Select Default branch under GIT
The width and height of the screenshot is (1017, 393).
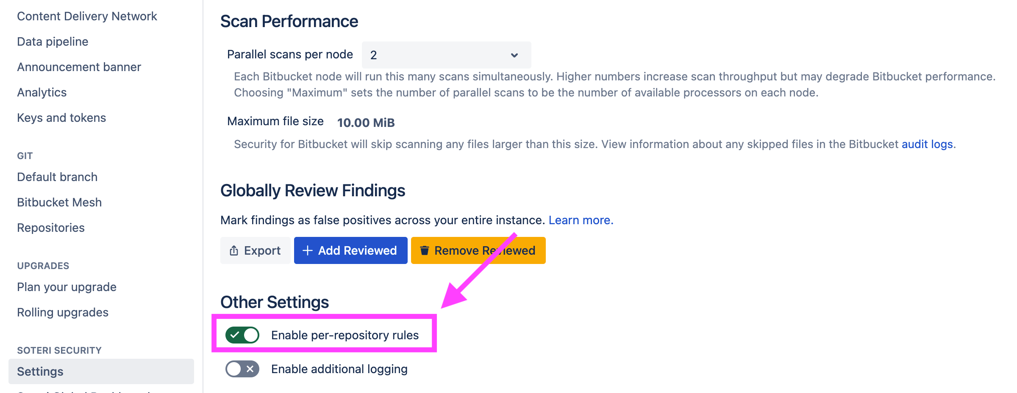tap(57, 177)
